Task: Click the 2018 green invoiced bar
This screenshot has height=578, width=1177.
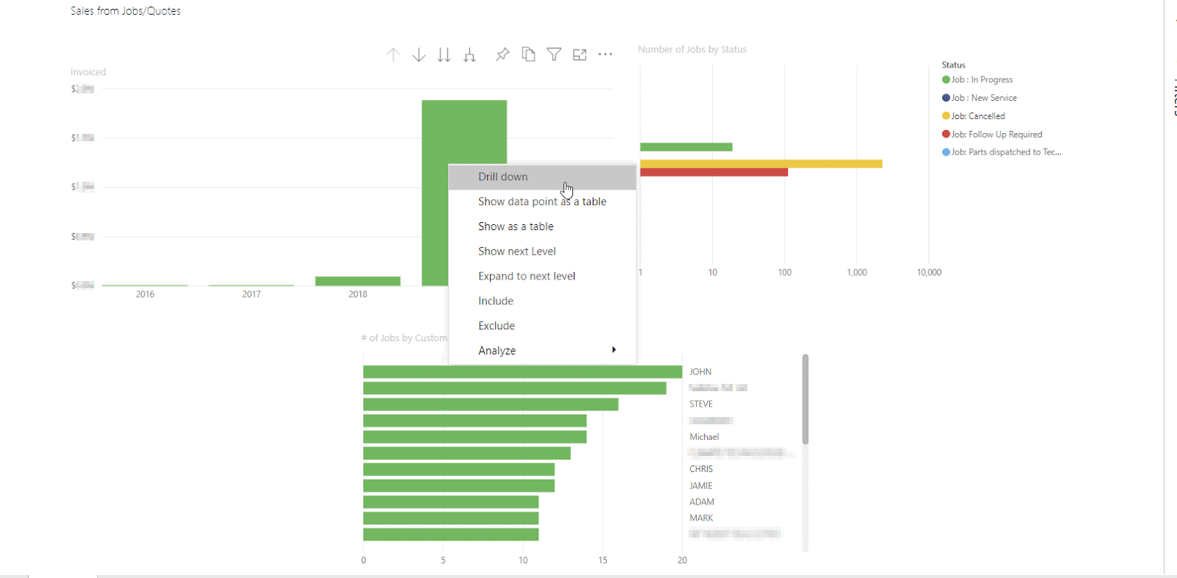Action: point(358,281)
